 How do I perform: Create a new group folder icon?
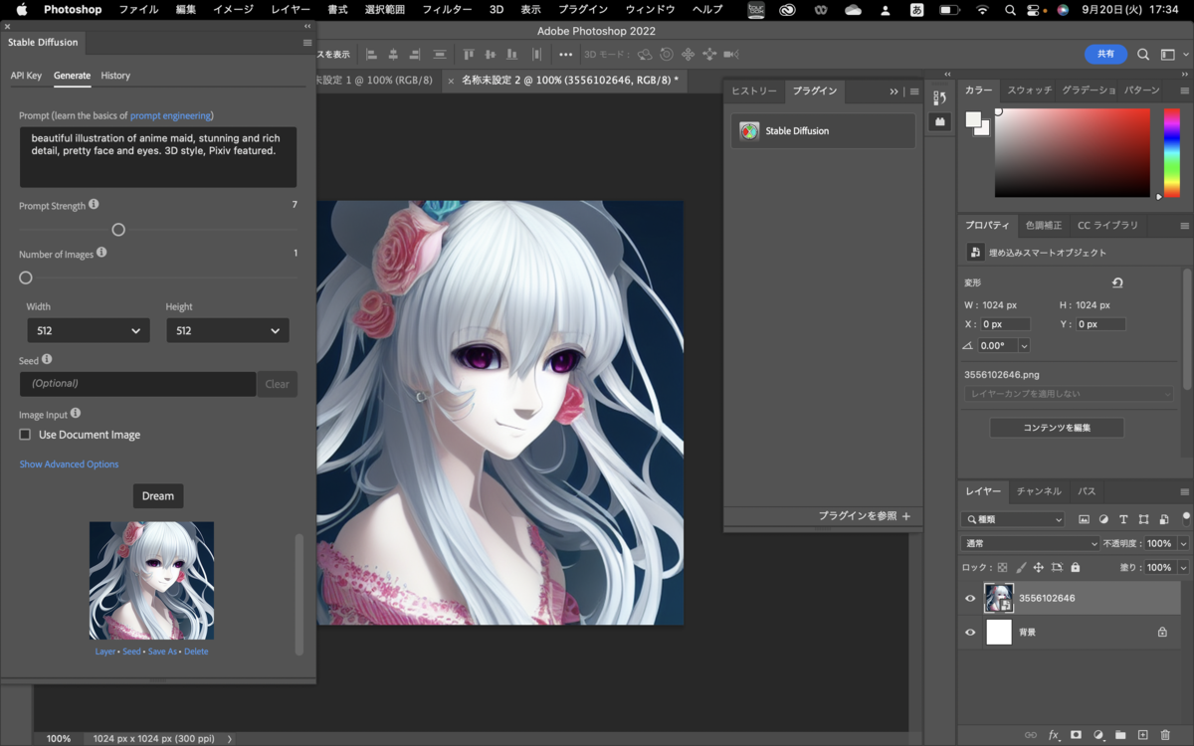pos(1120,735)
